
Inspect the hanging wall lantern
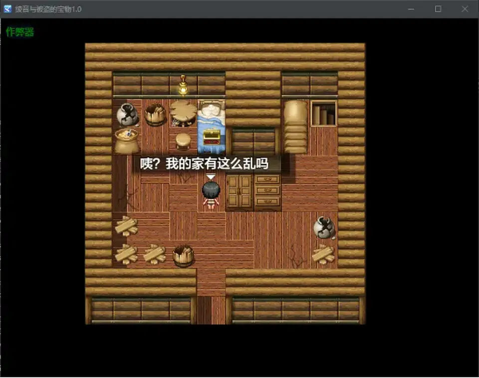183,85
